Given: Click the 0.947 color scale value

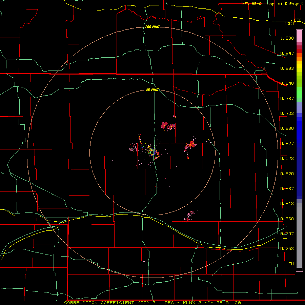Looking at the screenshot, I should pos(287,53).
